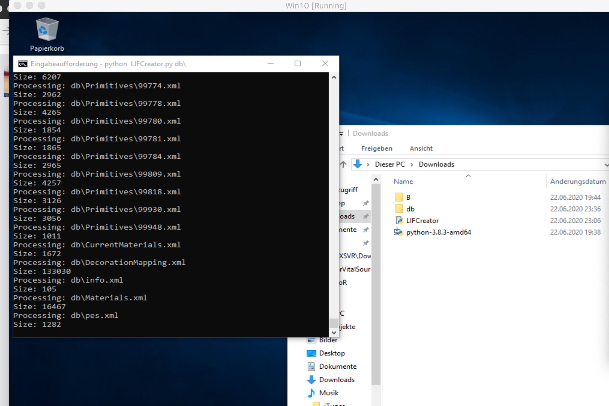Image resolution: width=609 pixels, height=406 pixels.
Task: Open the B folder
Action: [x=408, y=197]
